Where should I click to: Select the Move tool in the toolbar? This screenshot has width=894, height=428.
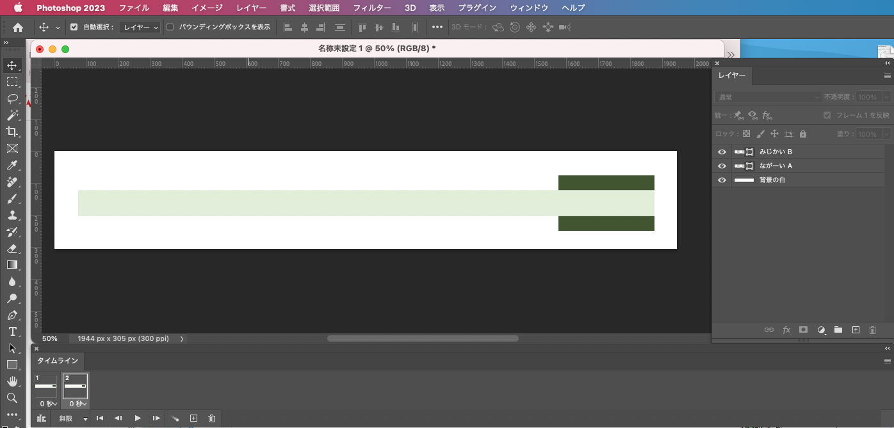click(x=13, y=64)
